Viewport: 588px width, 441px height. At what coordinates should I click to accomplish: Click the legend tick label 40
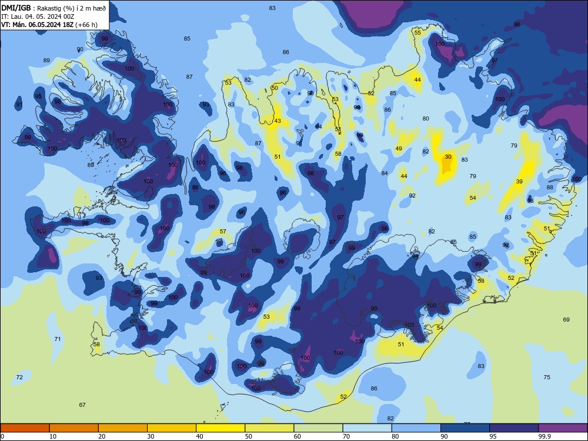coord(199,436)
